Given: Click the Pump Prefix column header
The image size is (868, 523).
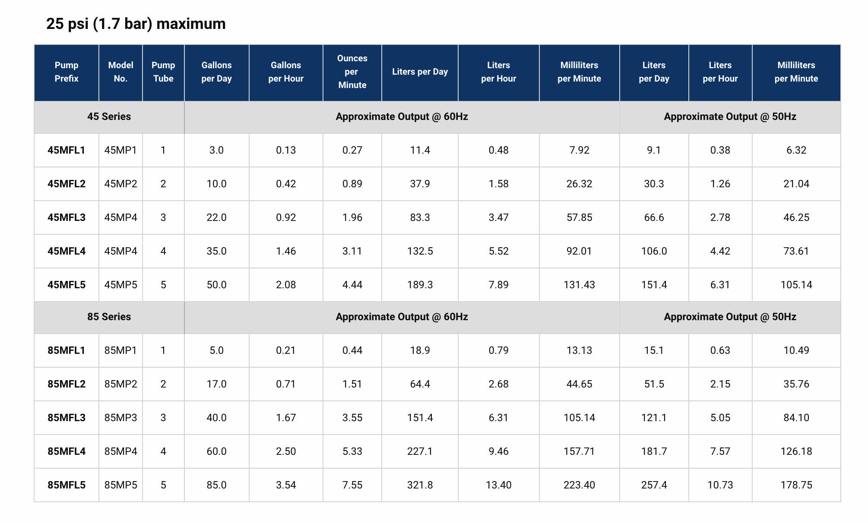Looking at the screenshot, I should [x=67, y=72].
